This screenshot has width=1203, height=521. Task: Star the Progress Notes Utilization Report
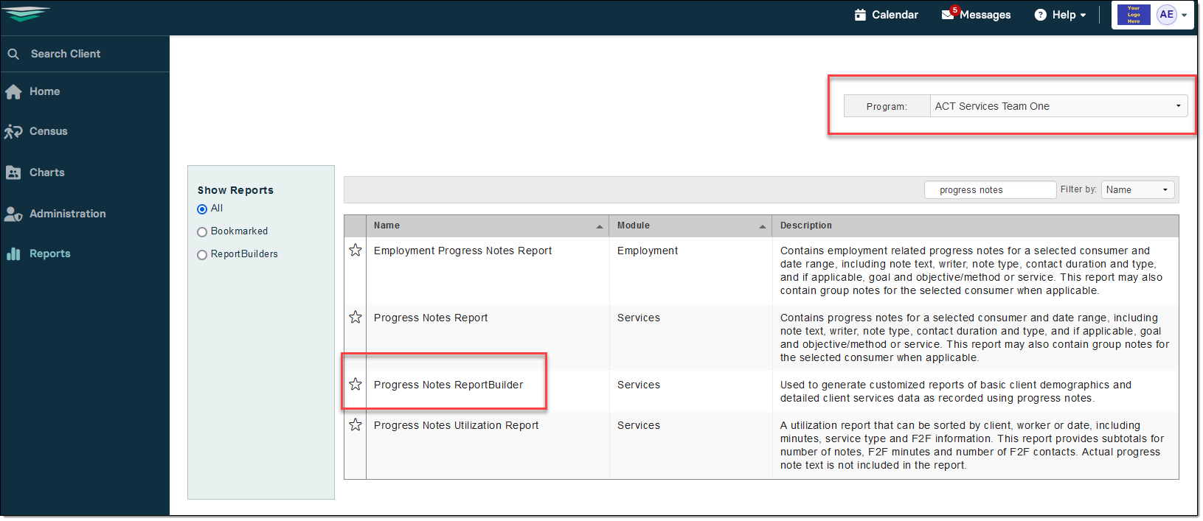[356, 425]
